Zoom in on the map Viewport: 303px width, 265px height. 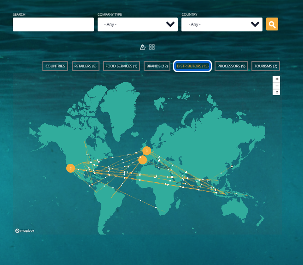pyautogui.click(x=277, y=79)
